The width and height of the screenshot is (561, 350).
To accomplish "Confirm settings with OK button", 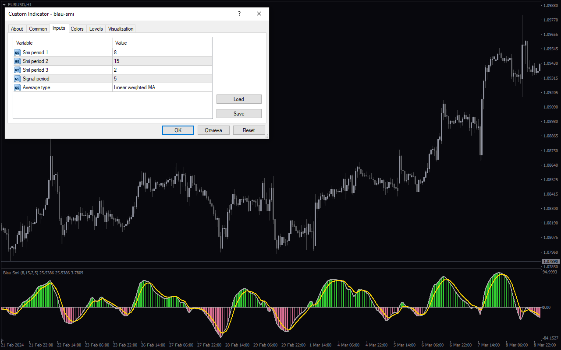I will 178,130.
